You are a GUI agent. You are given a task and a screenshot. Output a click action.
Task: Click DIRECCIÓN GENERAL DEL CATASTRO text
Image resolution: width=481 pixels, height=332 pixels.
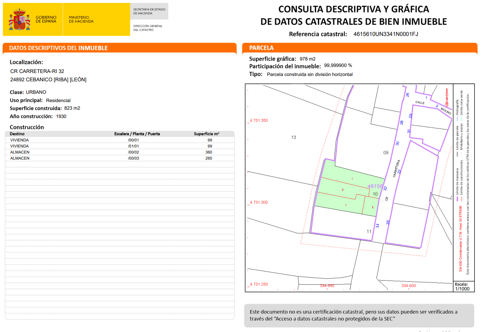tap(148, 28)
